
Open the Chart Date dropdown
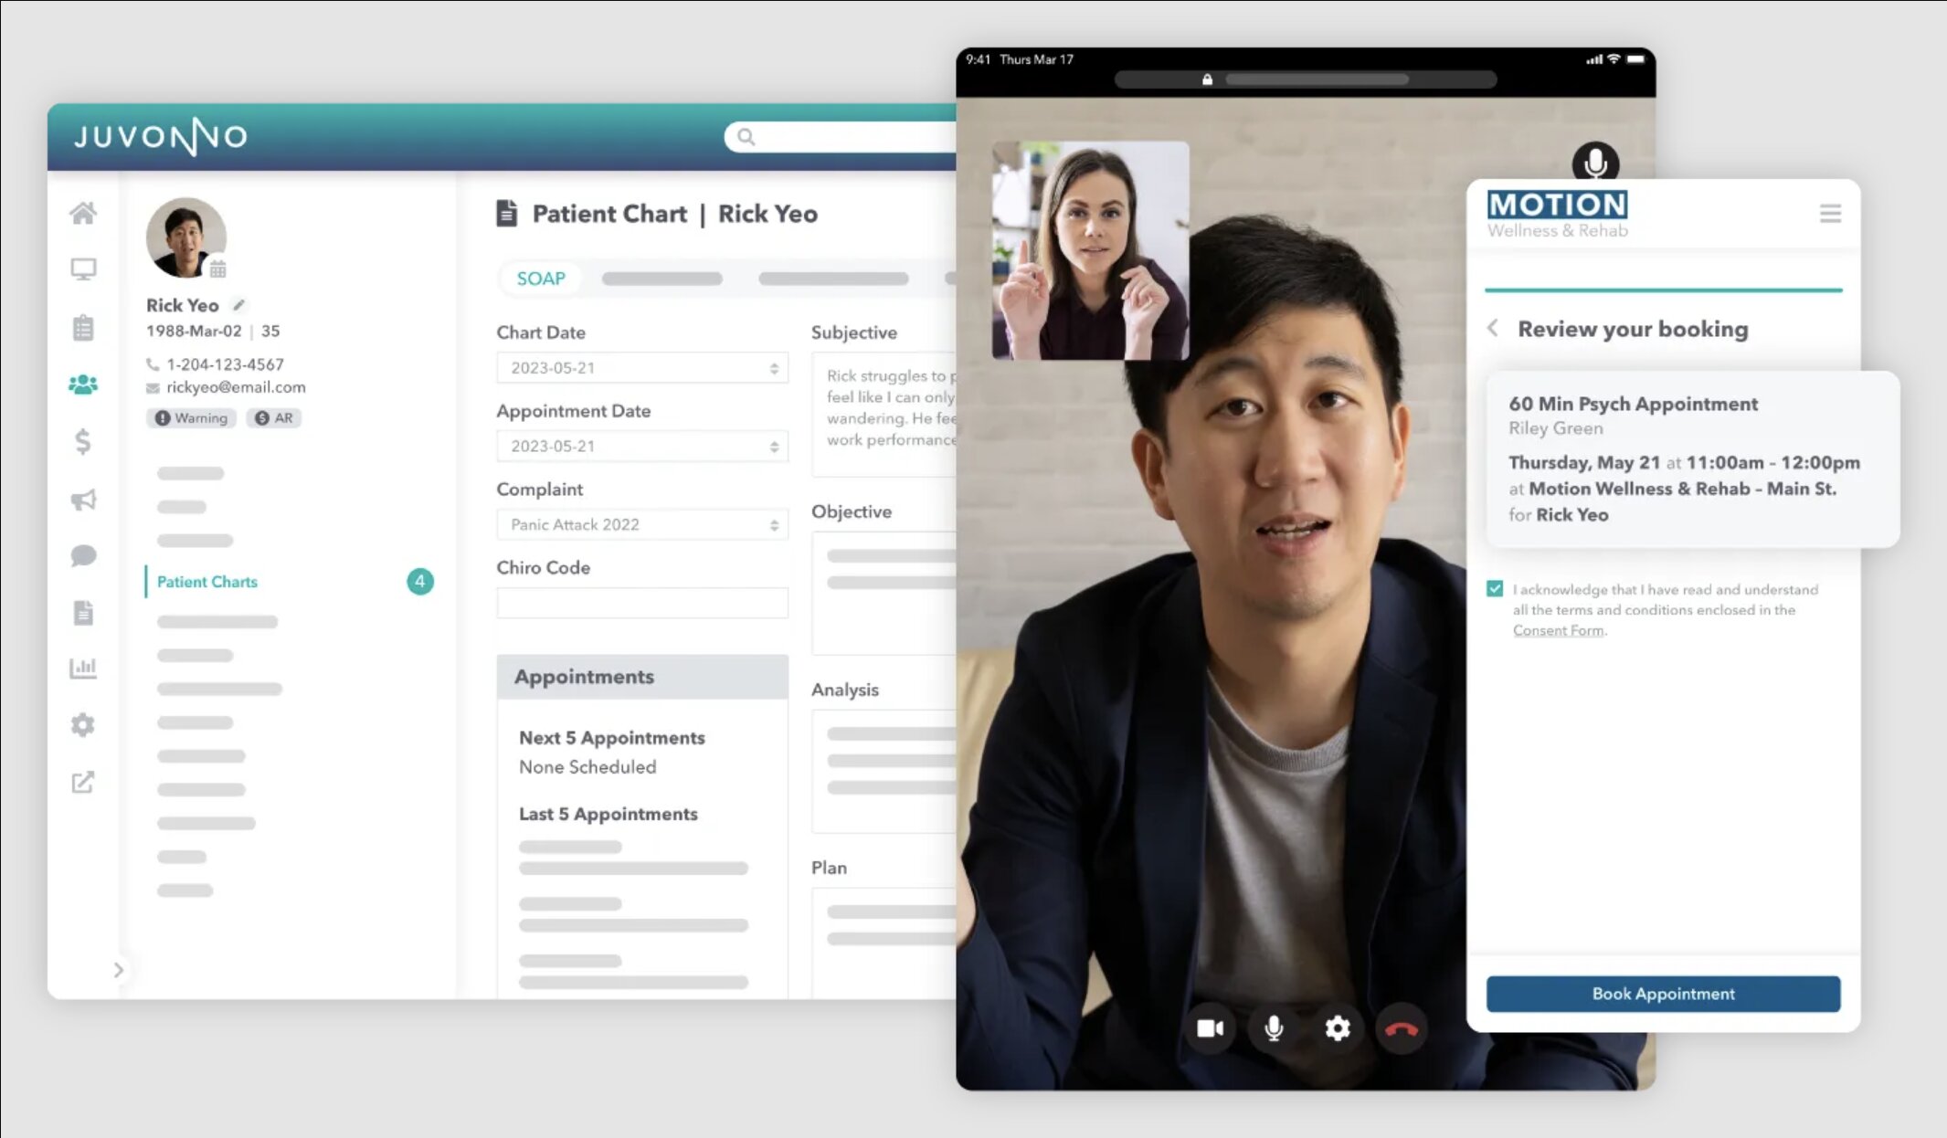coord(642,368)
